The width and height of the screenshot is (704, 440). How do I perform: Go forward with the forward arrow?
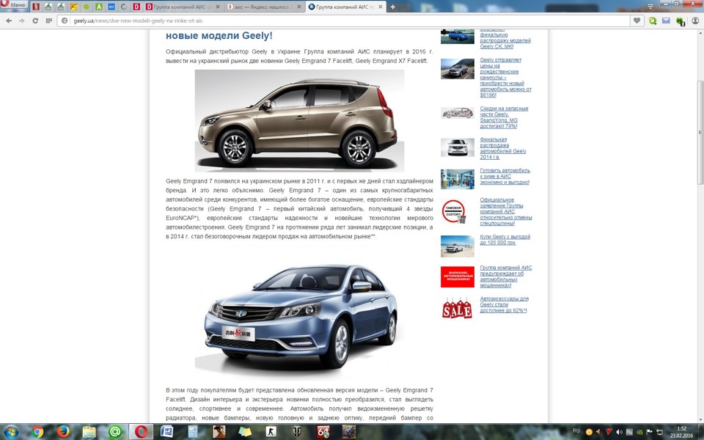(x=21, y=21)
